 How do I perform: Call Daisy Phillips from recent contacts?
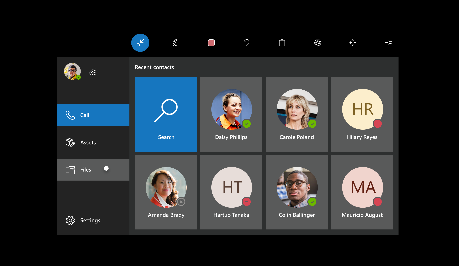(231, 114)
